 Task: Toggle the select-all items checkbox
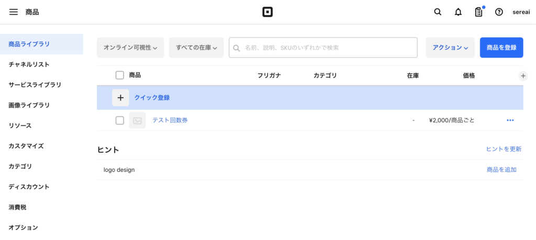click(x=120, y=75)
